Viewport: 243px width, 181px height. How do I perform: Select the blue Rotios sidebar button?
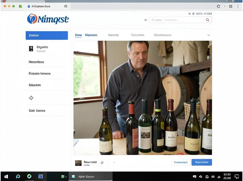[47, 36]
